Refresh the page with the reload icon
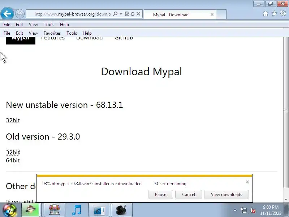 point(132,14)
